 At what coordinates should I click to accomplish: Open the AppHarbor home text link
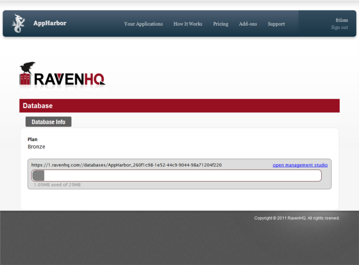coord(50,23)
